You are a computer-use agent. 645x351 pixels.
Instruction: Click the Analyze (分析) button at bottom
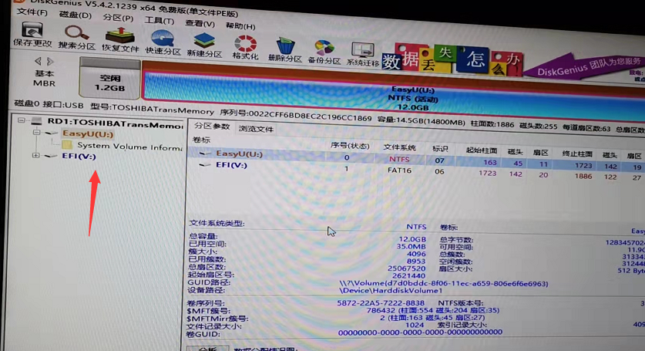208,349
